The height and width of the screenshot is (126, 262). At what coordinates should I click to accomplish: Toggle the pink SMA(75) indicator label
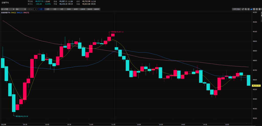pos(26,12)
